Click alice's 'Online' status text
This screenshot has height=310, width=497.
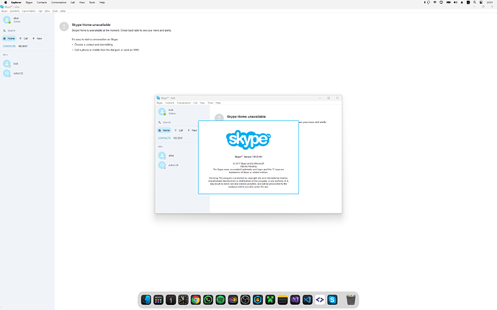tap(17, 22)
